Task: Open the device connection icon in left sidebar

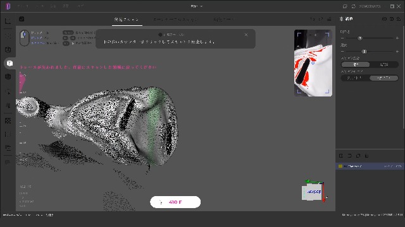Action: [x=8, y=49]
